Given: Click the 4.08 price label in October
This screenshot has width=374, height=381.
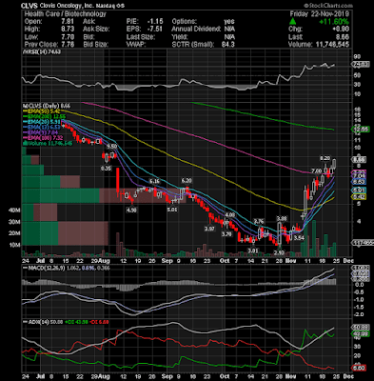Looking at the screenshot, I should click(230, 215).
